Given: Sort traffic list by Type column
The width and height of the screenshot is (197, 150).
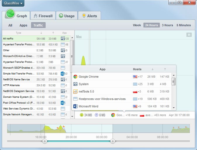Looking at the screenshot, I should point(18,33).
